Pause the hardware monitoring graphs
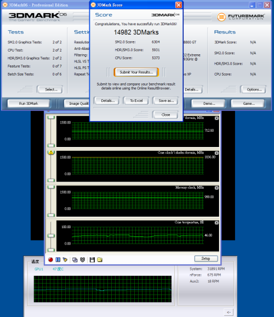 click(x=58, y=260)
